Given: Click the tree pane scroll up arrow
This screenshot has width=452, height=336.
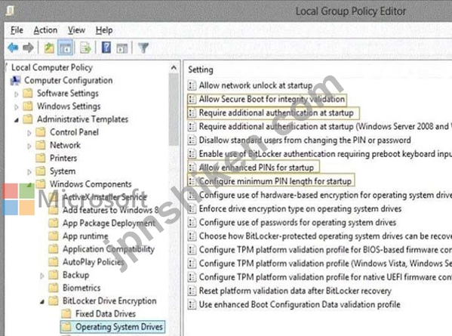Looking at the screenshot, I should pos(174,69).
